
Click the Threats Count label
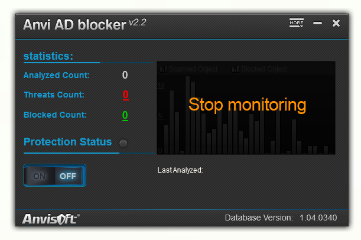tap(54, 95)
